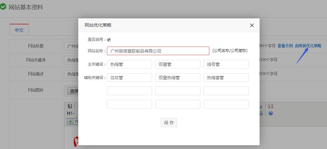This screenshot has width=327, height=149.
Task: Toggle the 是否启用 checkbox
Action: 109,40
